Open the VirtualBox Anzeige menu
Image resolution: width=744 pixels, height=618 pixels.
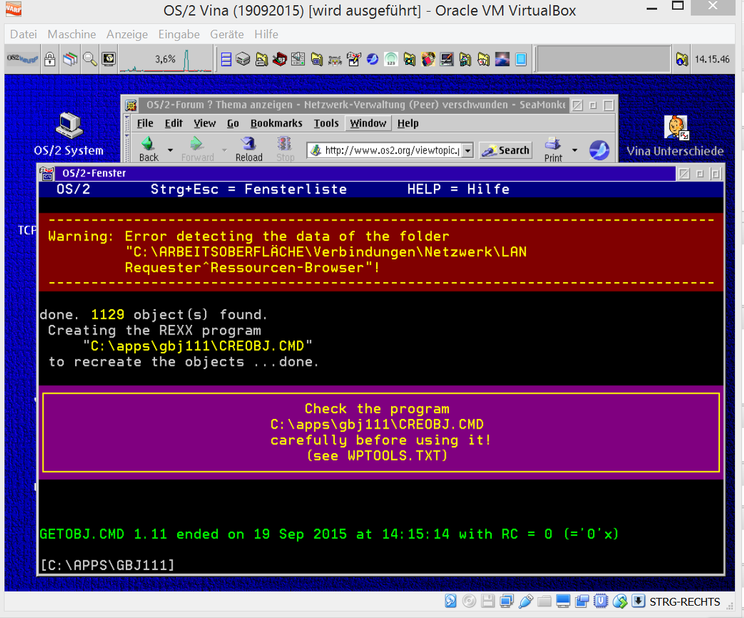126,34
